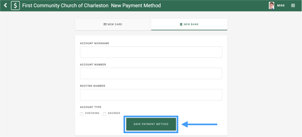Click the Account Type section label
The height and width of the screenshot is (137, 302).
[91, 107]
